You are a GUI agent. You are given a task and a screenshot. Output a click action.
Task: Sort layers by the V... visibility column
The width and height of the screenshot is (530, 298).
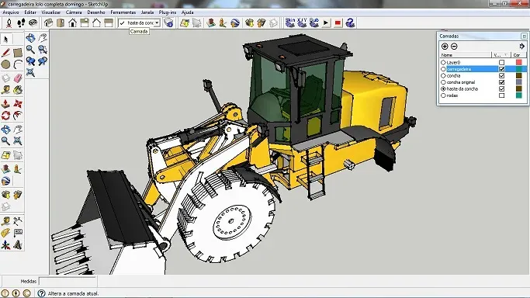(501, 55)
